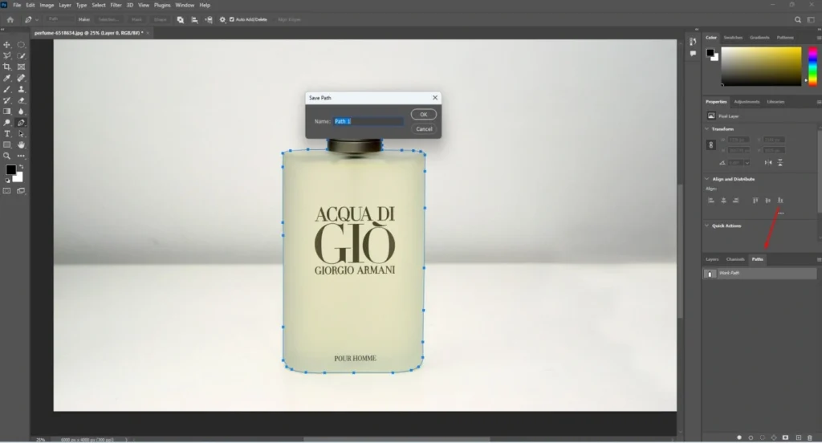Select the Work Path row
This screenshot has width=822, height=443.
(x=759, y=273)
